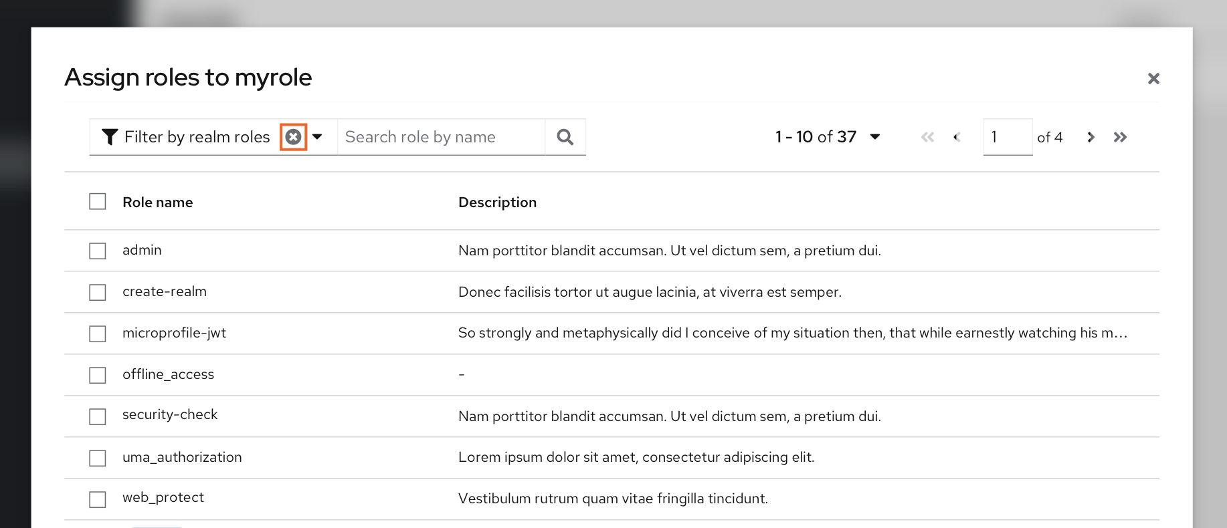Tick the uma_authorization role checkbox
The height and width of the screenshot is (528, 1227).
(98, 458)
